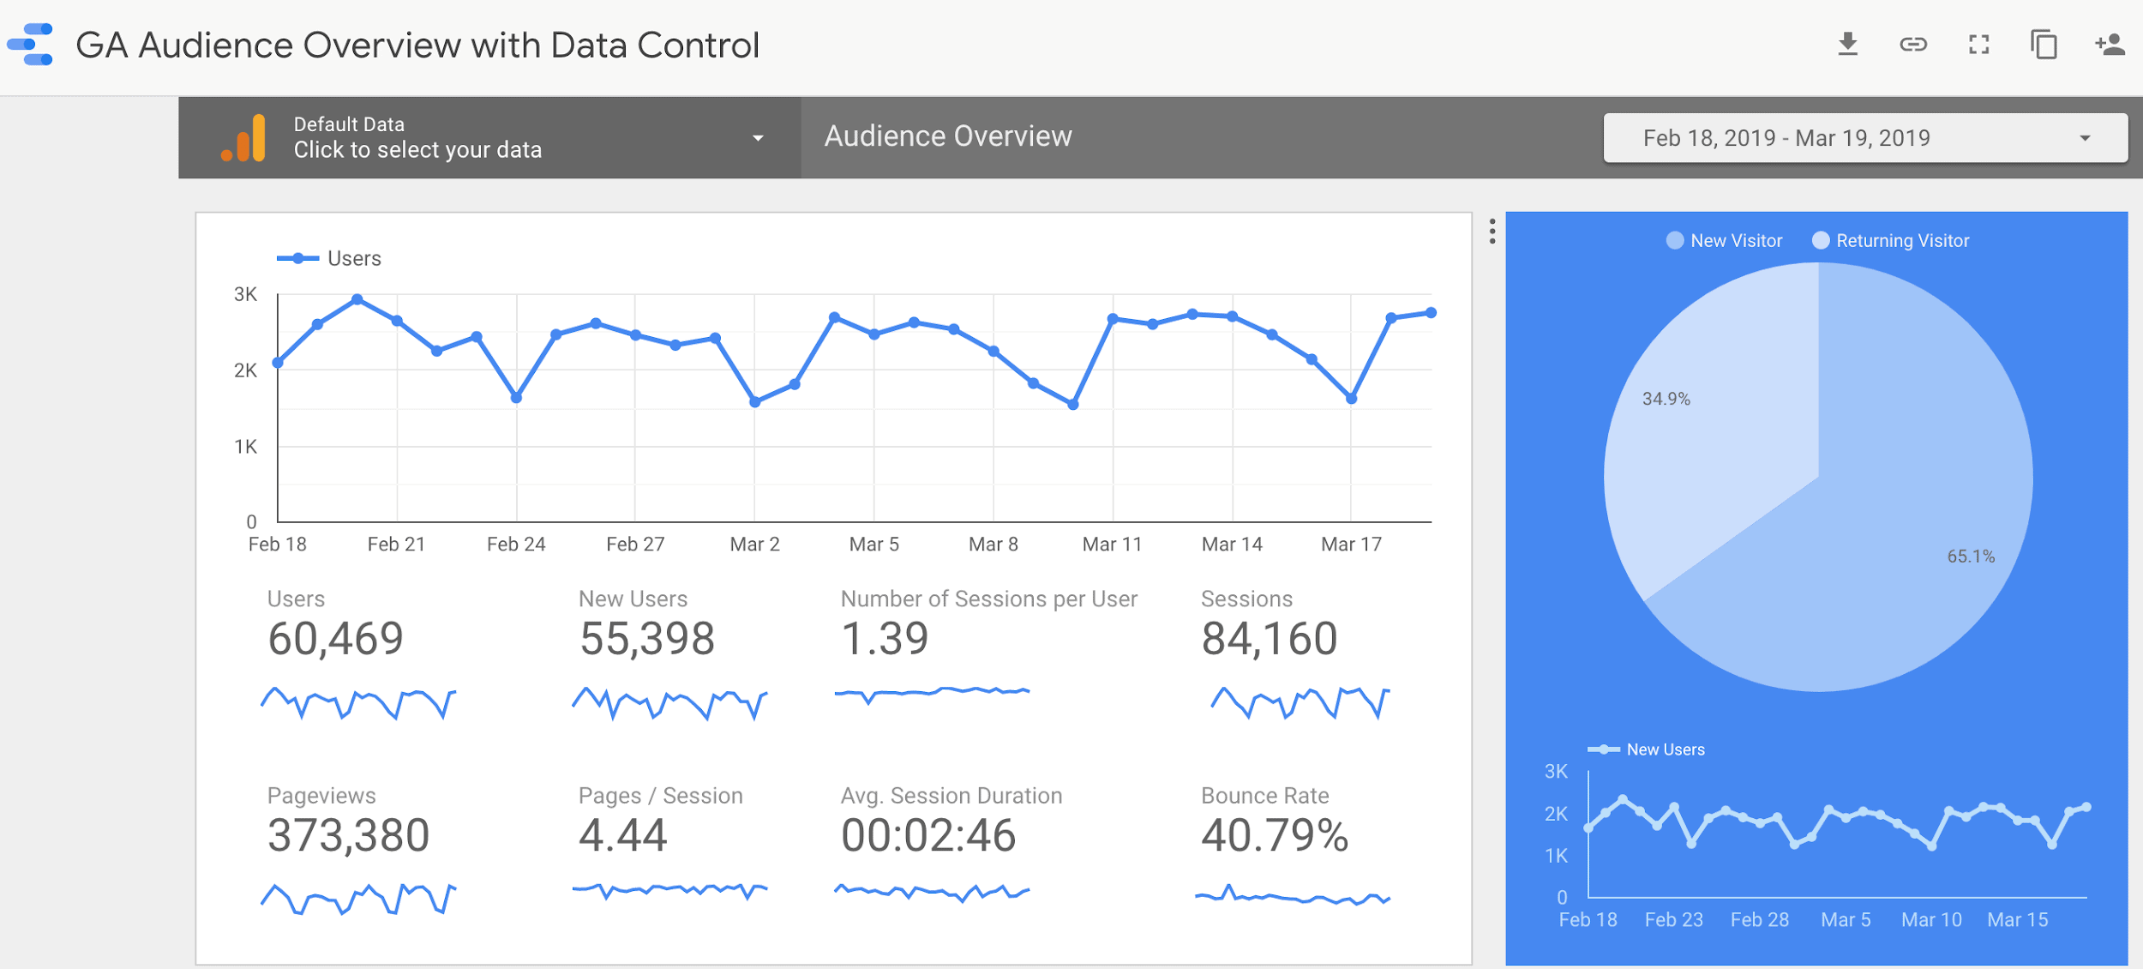Click the link/share icon

[x=1911, y=42]
